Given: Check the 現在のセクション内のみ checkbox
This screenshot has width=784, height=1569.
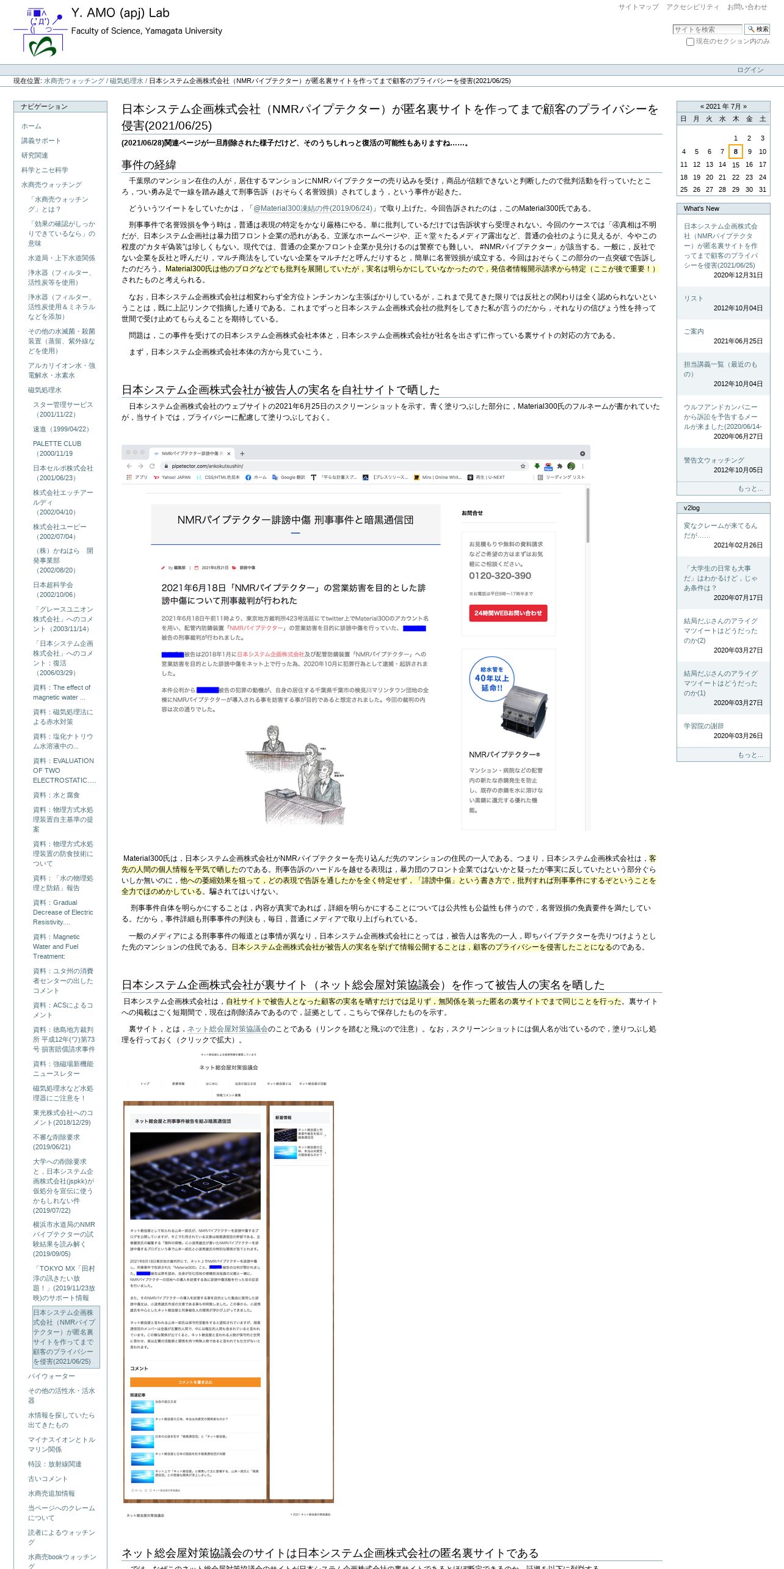Looking at the screenshot, I should 690,42.
